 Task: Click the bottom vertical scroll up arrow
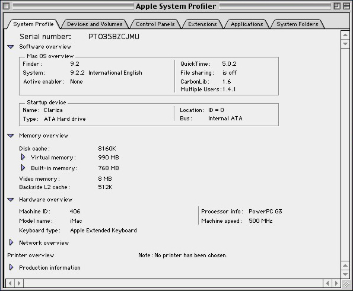[x=345, y=266]
